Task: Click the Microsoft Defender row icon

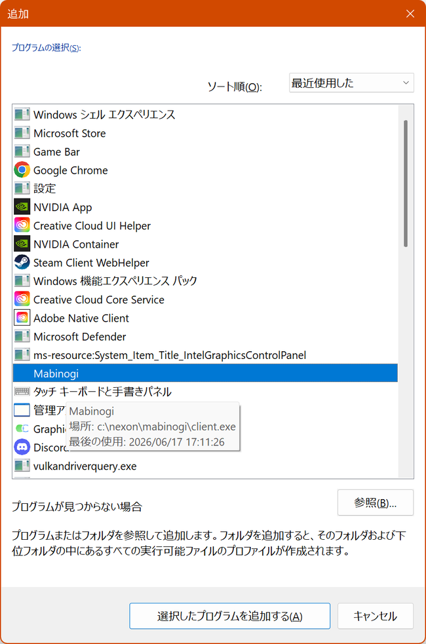Action: 22,336
